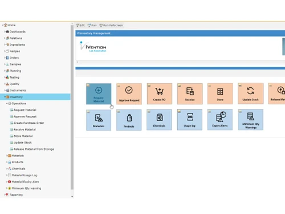285x214 pixels.
Task: Open the Minimum Qty Warnings tile
Action: click(251, 120)
